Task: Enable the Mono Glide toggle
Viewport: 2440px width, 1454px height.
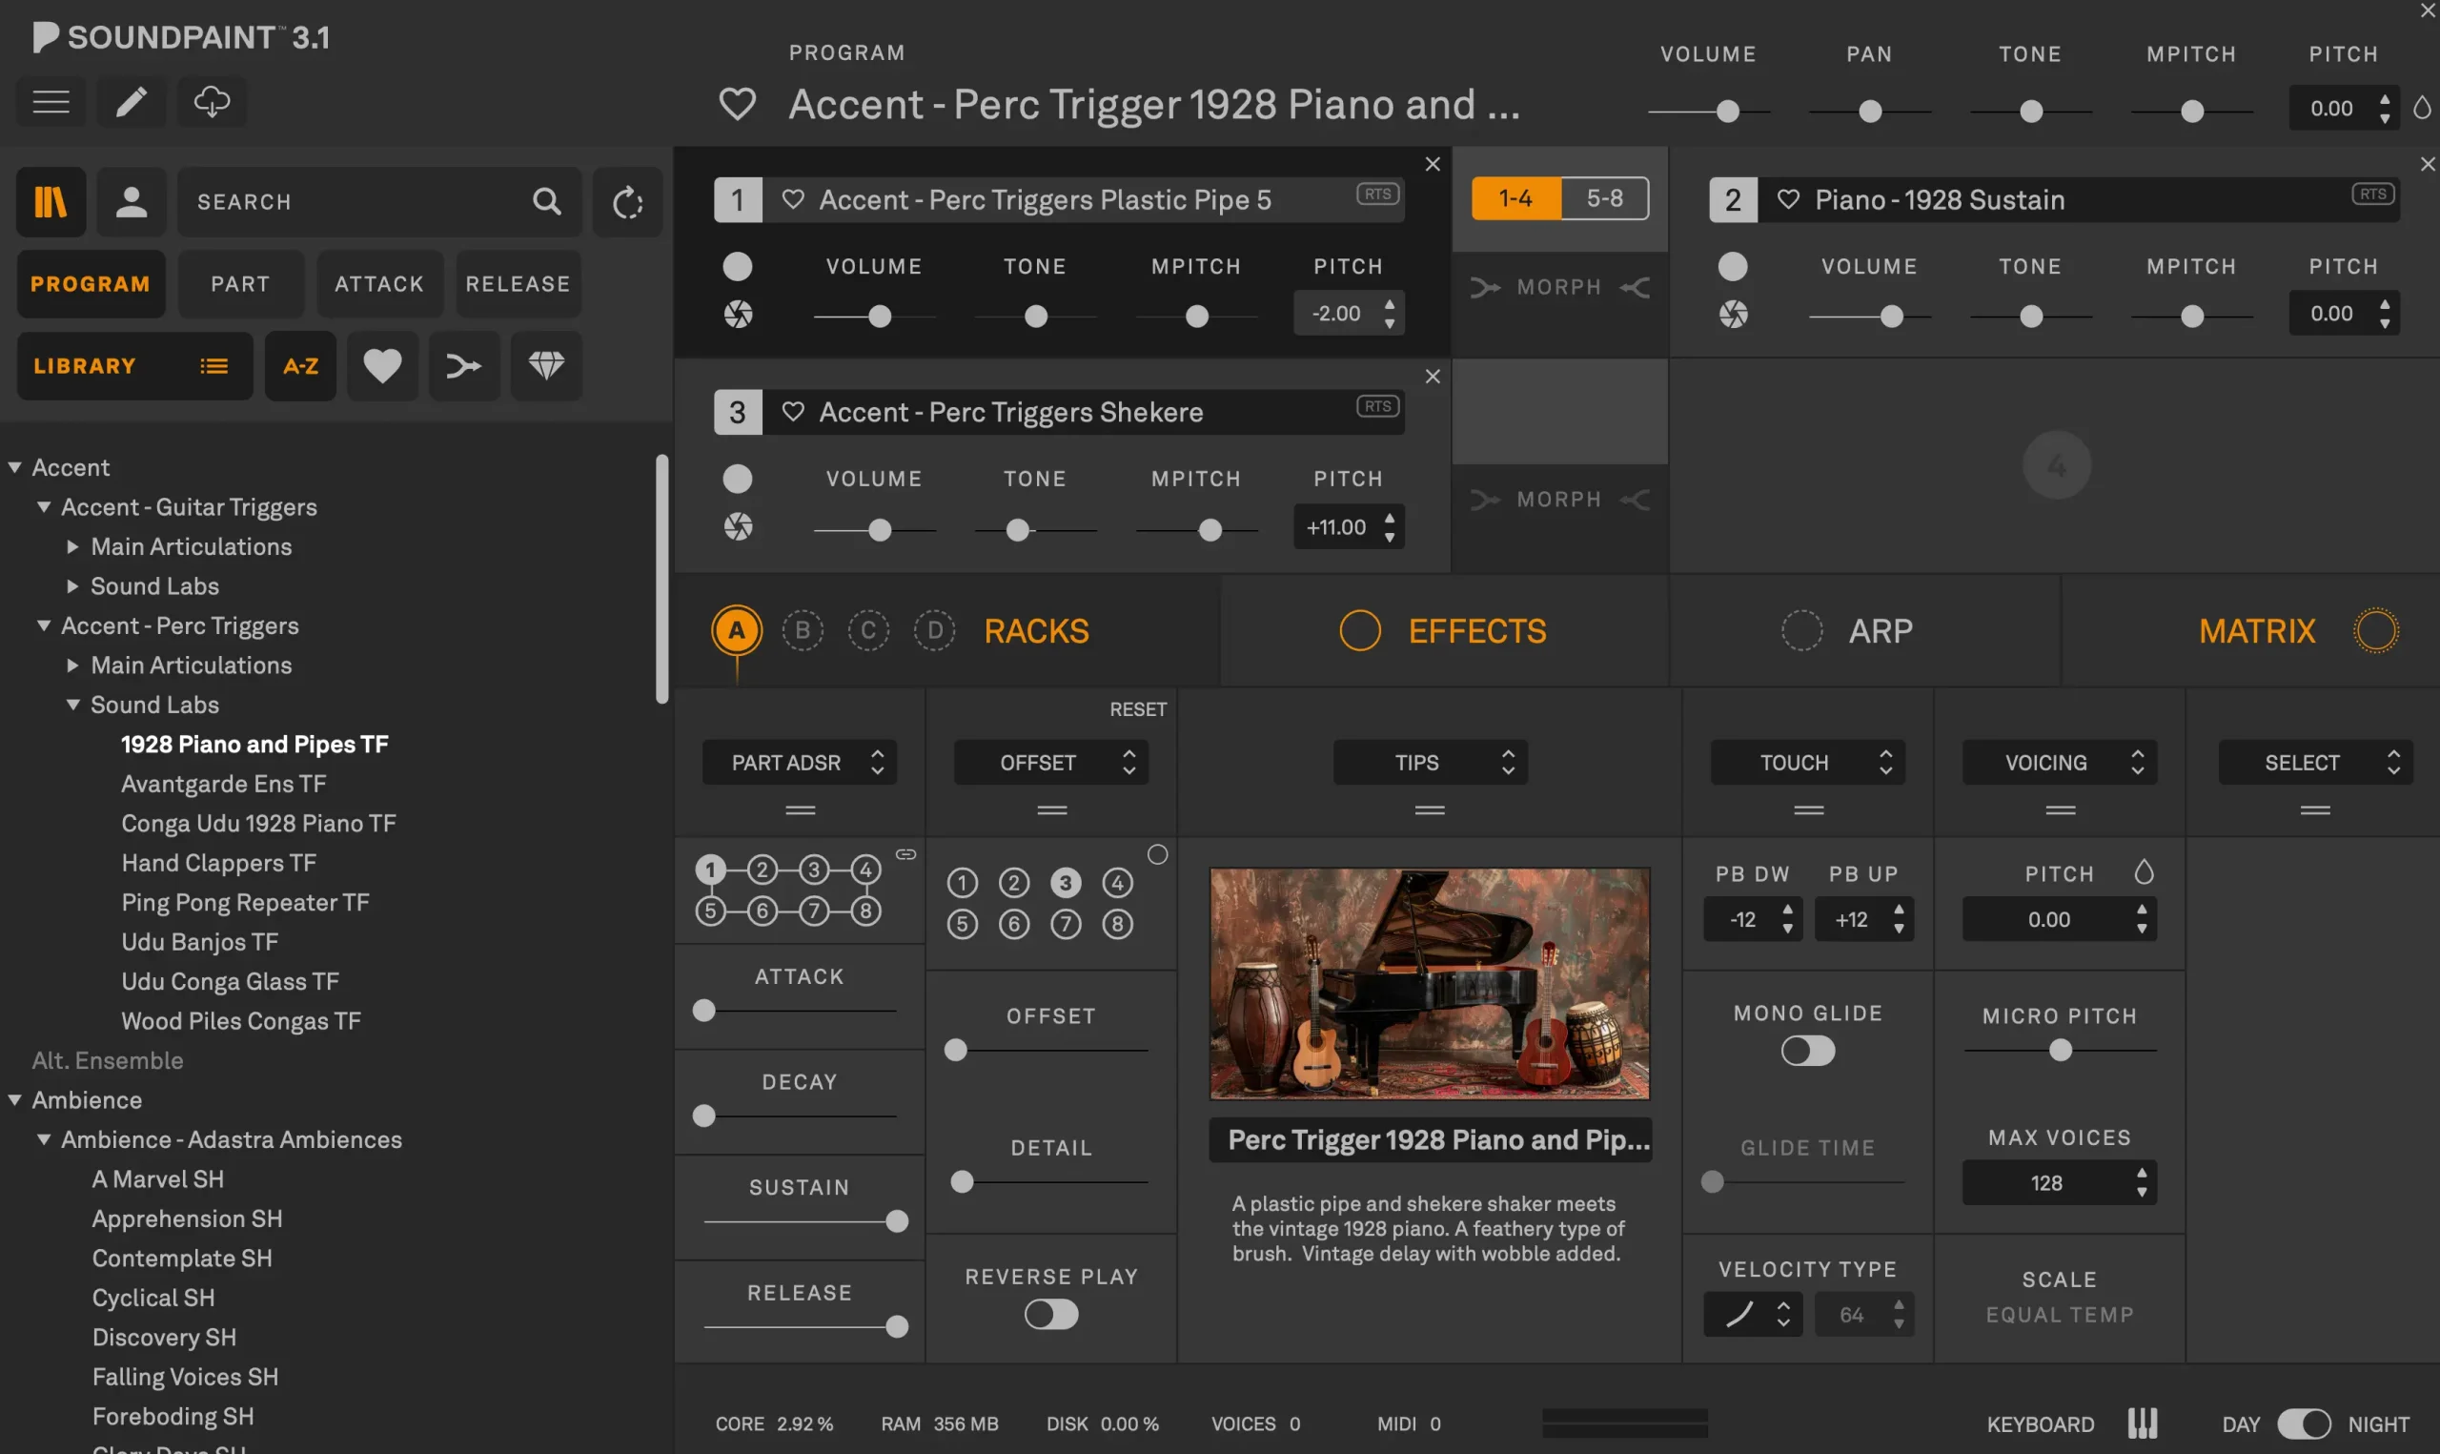Action: pyautogui.click(x=1806, y=1051)
